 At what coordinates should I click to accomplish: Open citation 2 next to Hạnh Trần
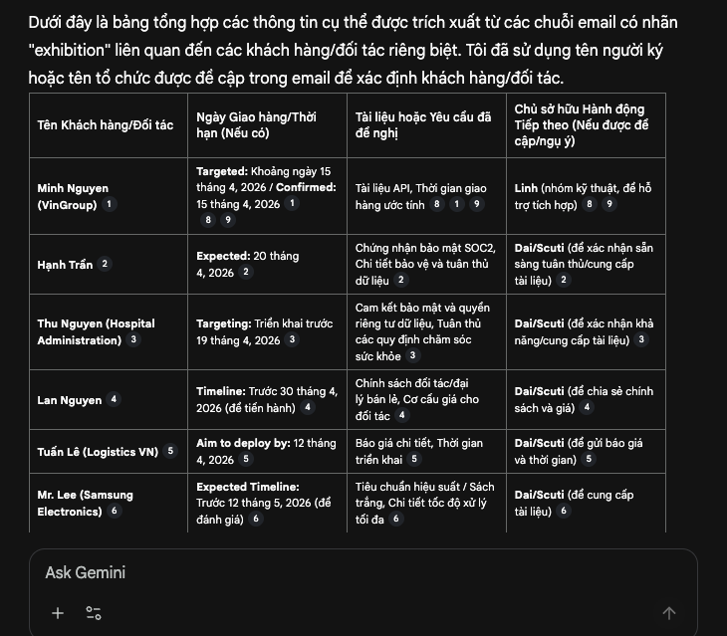pyautogui.click(x=106, y=264)
